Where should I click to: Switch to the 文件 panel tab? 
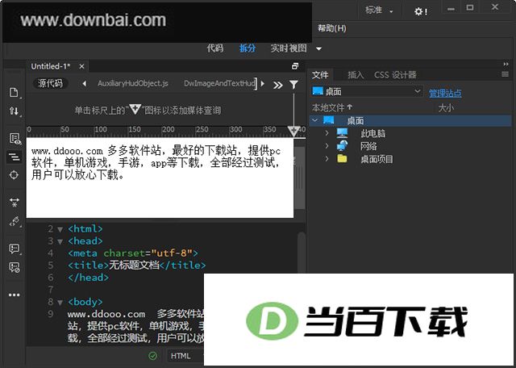[x=320, y=75]
